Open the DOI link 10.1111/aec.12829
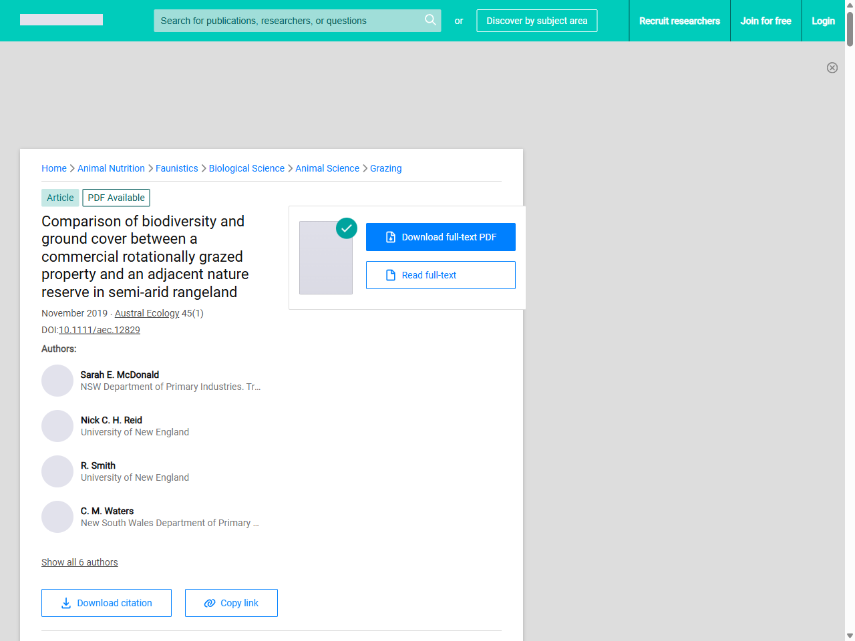Image resolution: width=855 pixels, height=641 pixels. (99, 329)
